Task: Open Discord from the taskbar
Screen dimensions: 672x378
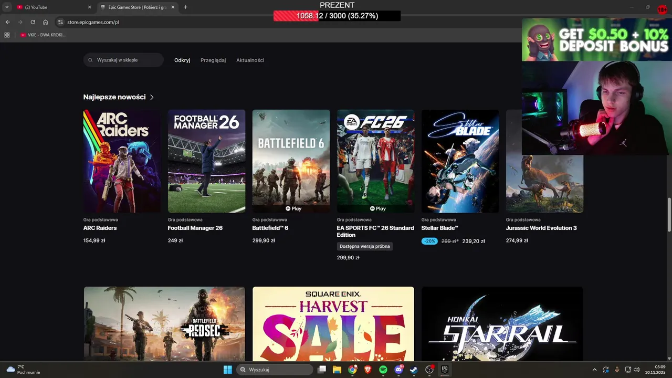Action: pyautogui.click(x=399, y=370)
